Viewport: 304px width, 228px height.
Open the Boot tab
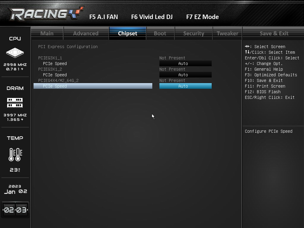pyautogui.click(x=160, y=33)
